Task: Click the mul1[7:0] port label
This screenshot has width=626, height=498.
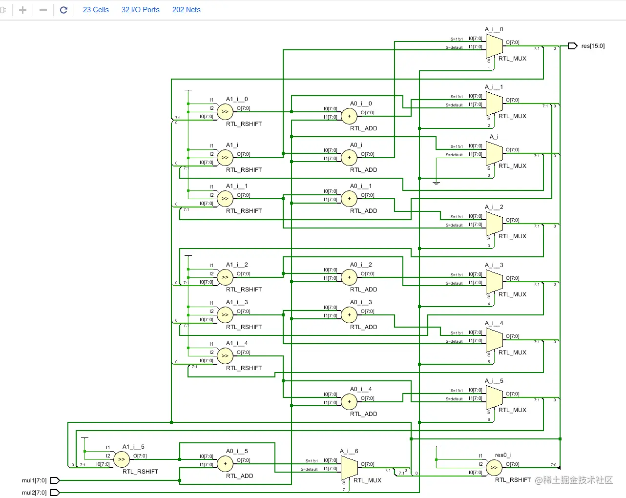Action: (34, 480)
